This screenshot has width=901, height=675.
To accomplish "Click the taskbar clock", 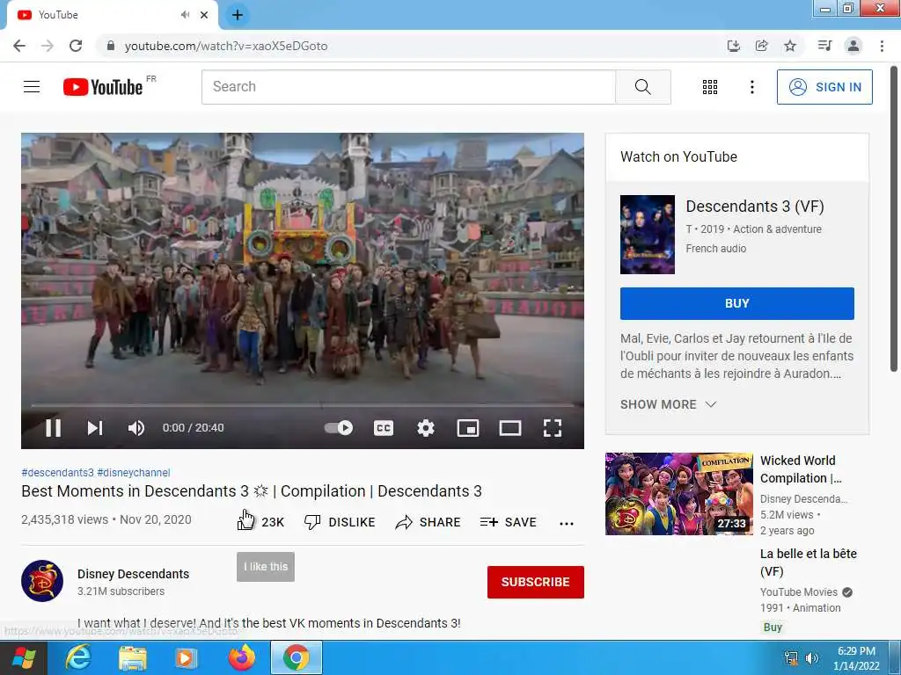I will click(x=856, y=657).
